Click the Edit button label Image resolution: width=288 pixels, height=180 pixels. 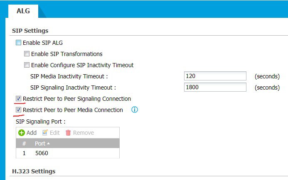point(55,133)
